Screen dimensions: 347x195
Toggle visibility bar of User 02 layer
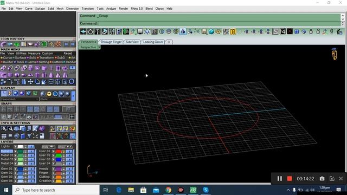69,155
